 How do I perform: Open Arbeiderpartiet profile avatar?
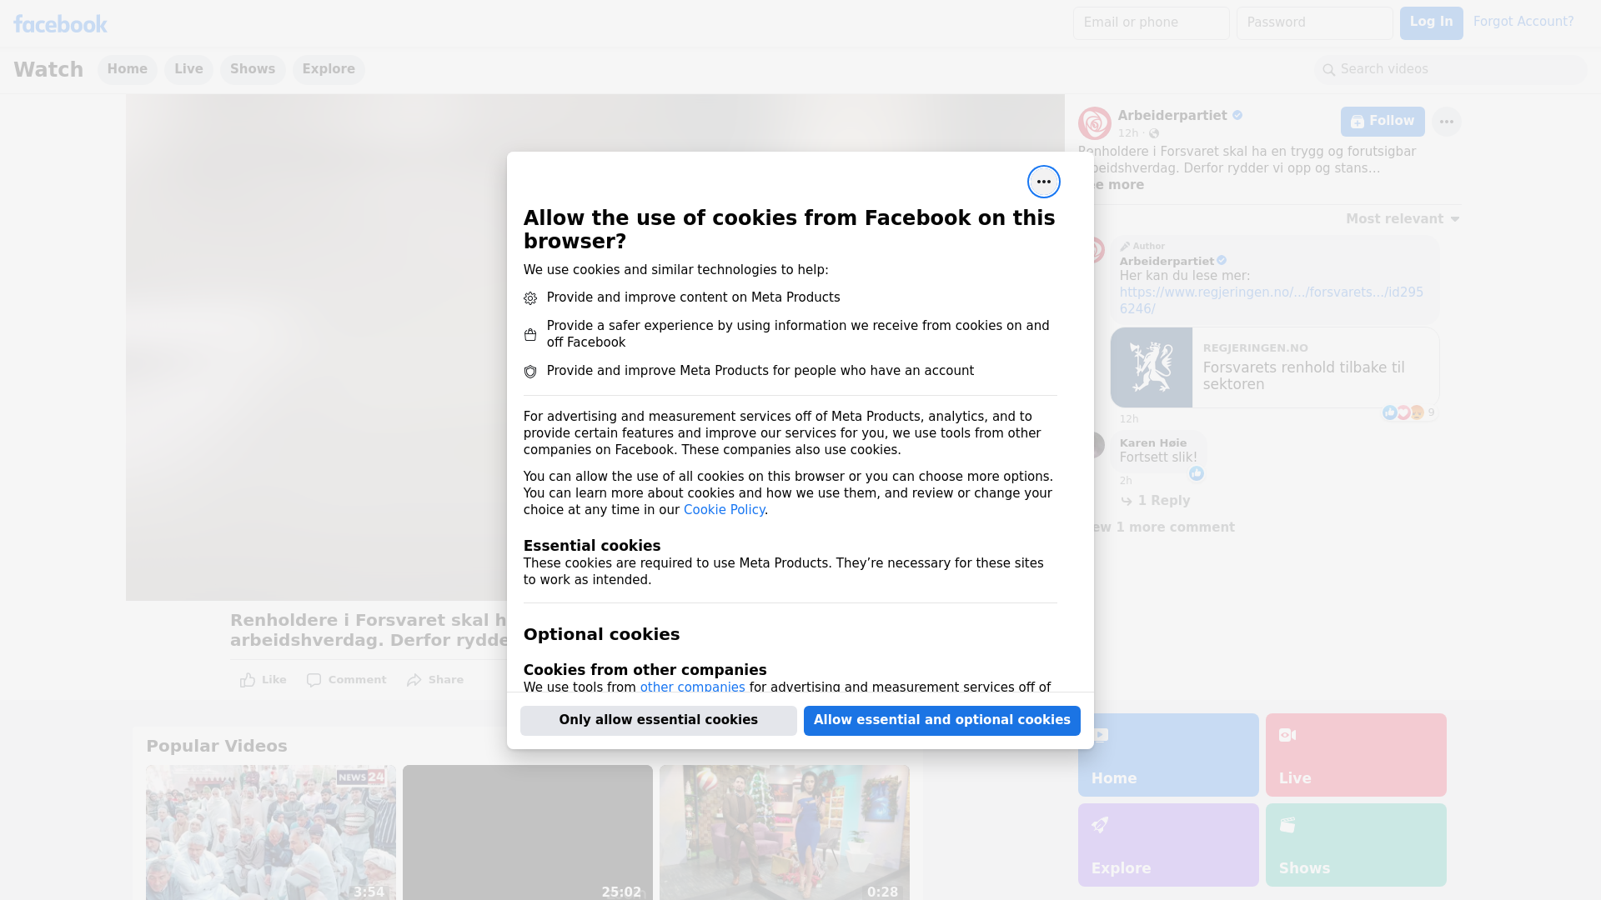click(x=1094, y=123)
